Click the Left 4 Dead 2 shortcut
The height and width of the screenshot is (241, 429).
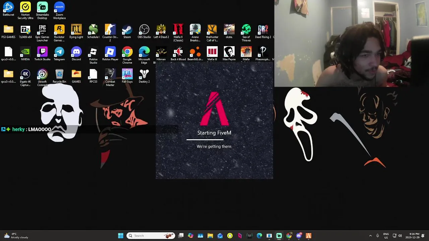[161, 31]
